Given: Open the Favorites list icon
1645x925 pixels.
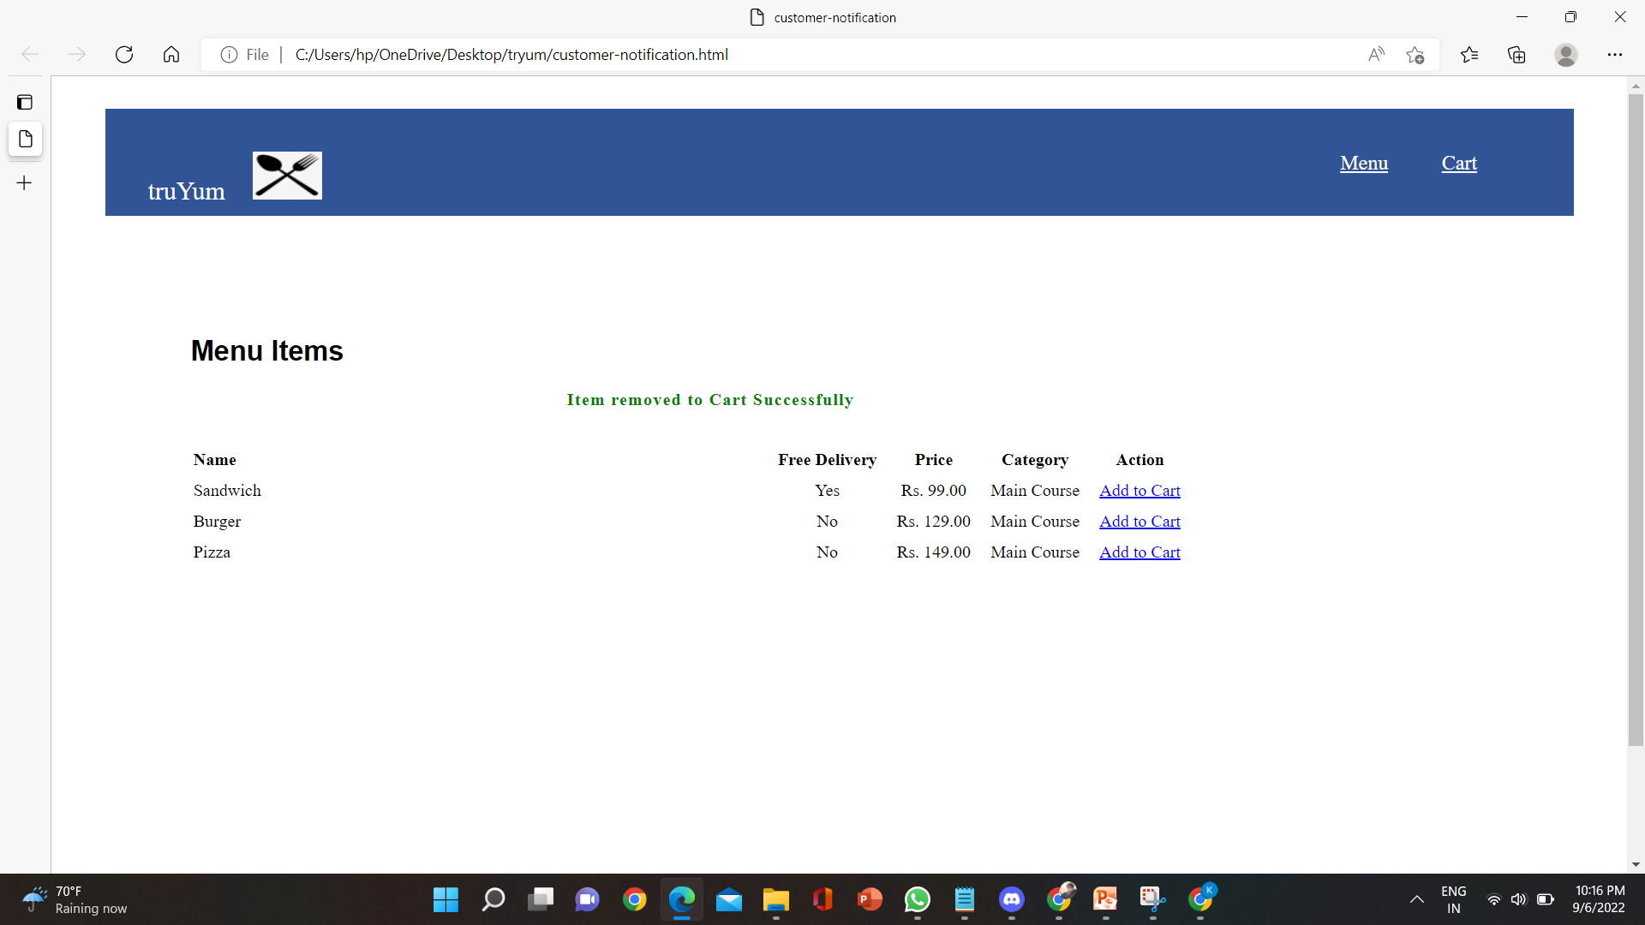Looking at the screenshot, I should (x=1469, y=55).
